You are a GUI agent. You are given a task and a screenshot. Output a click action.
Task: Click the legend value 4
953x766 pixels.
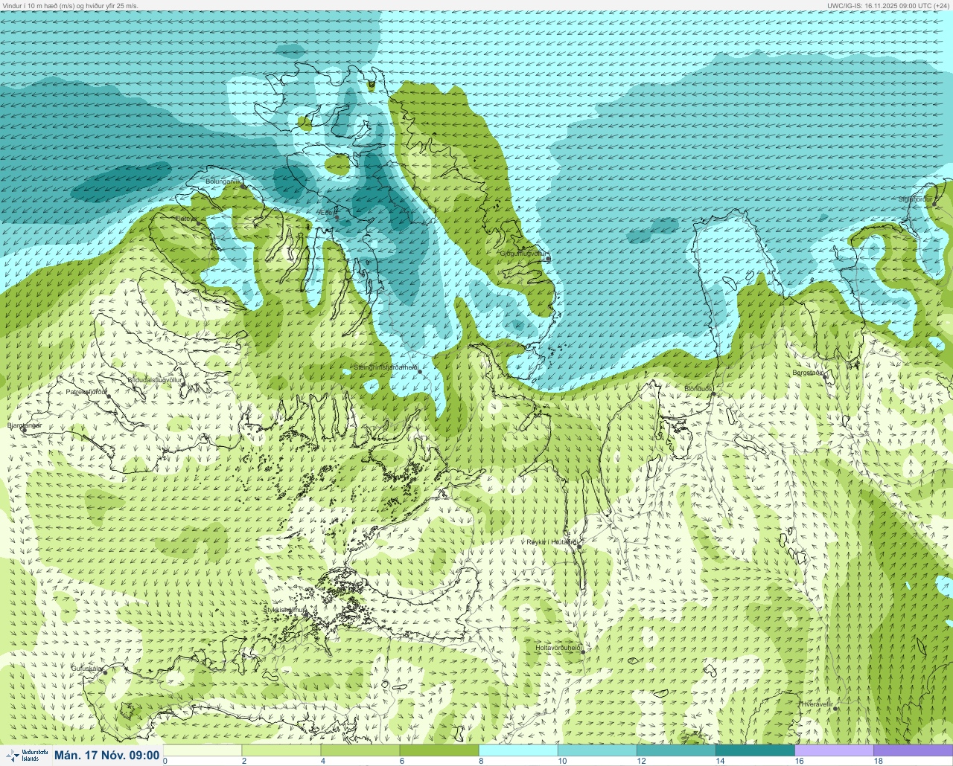[x=322, y=761]
